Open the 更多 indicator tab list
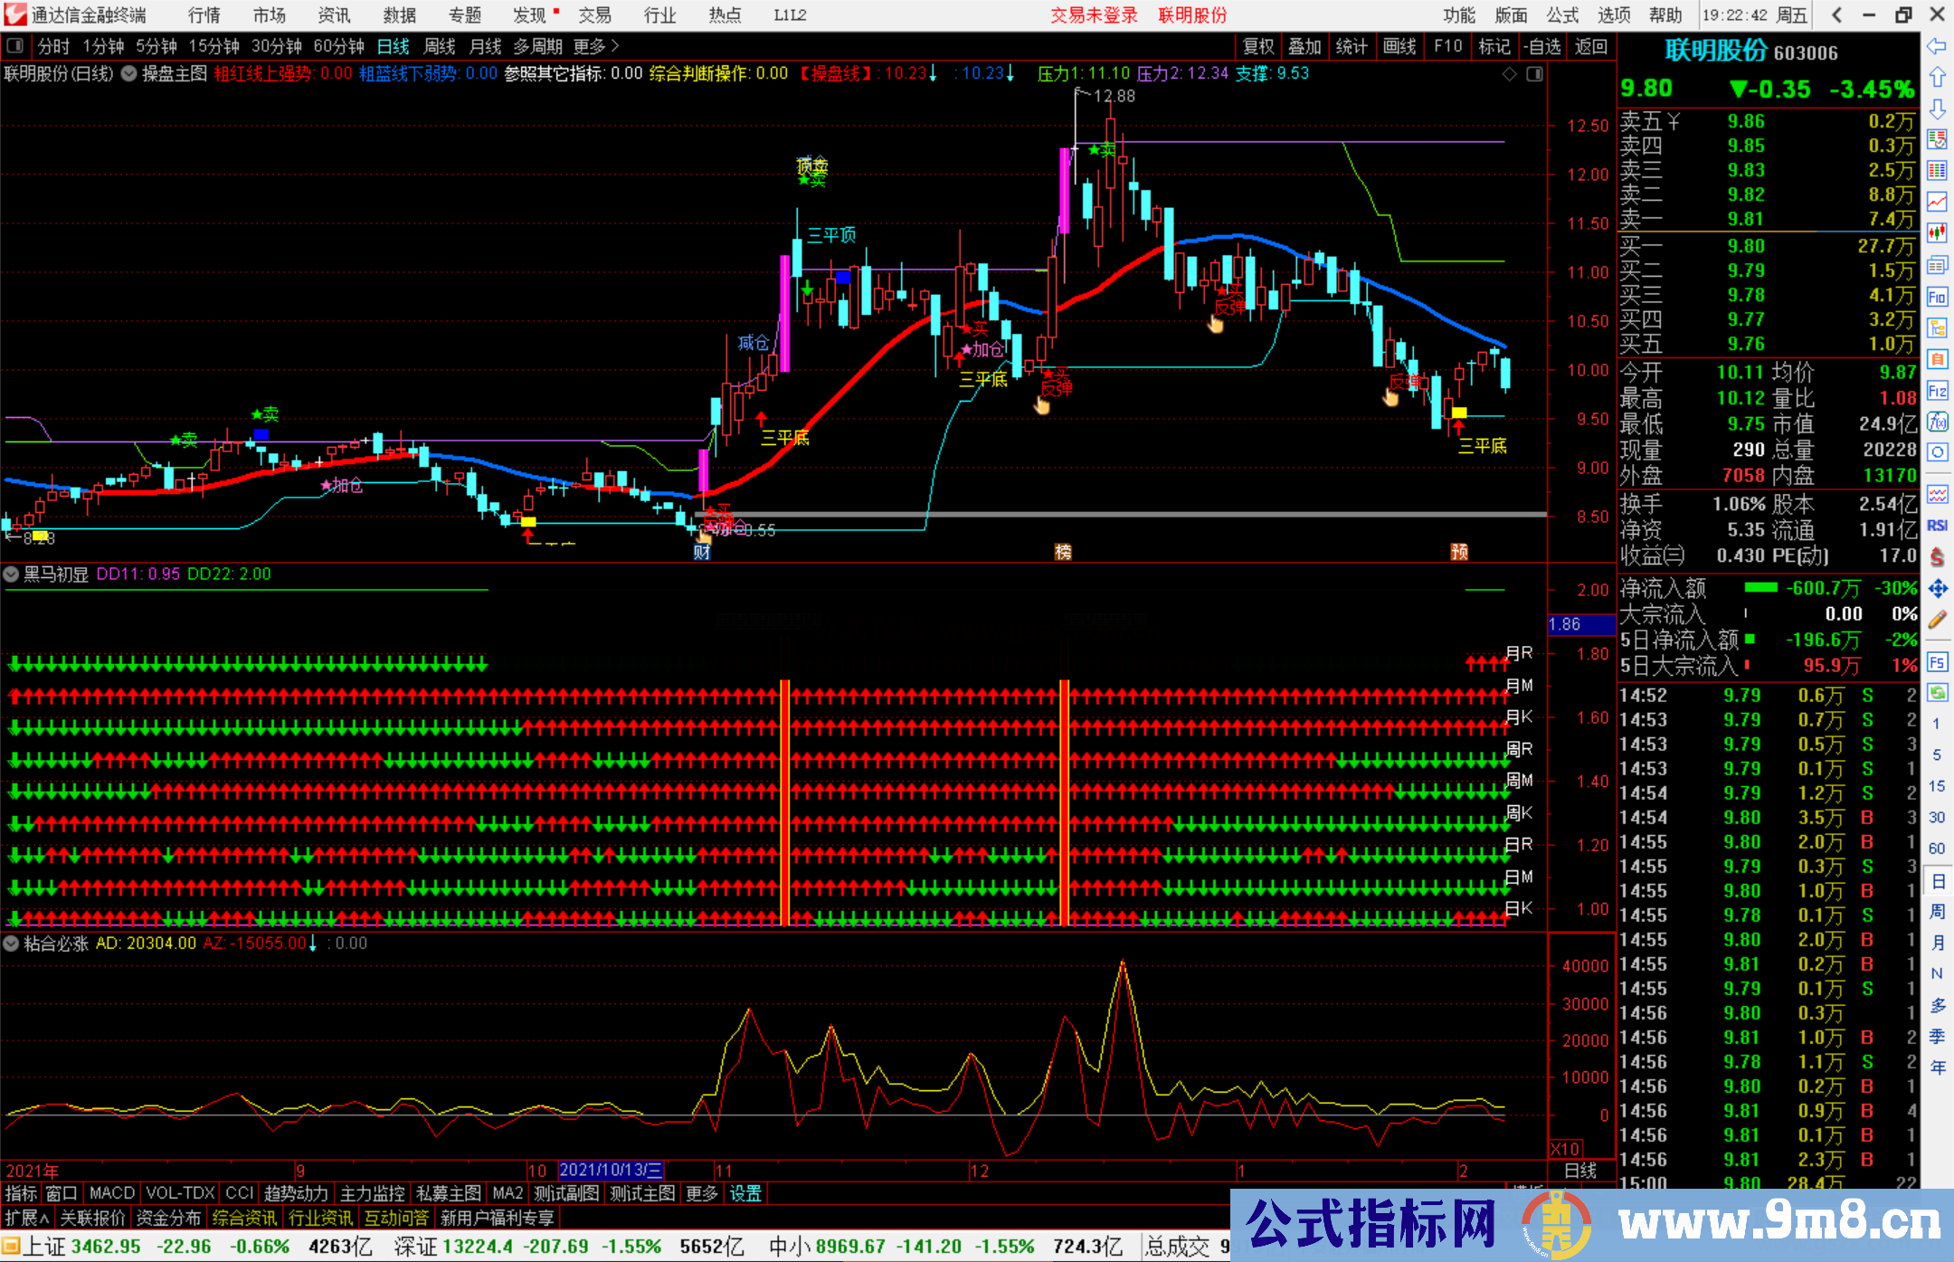Screen dimensions: 1954x1262 point(702,1193)
